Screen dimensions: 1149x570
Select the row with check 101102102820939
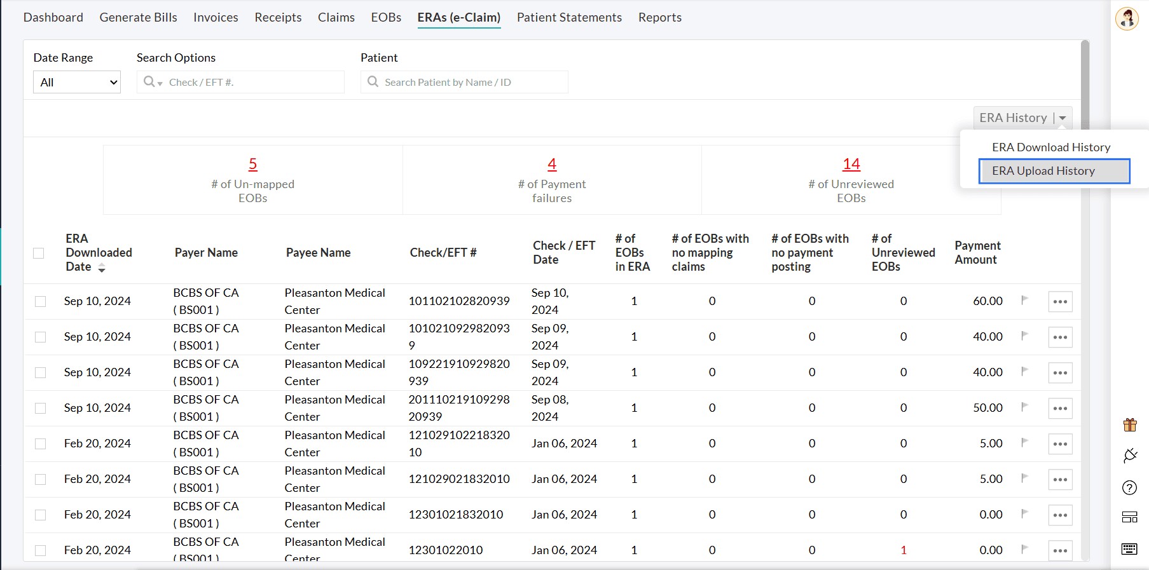[x=41, y=301]
